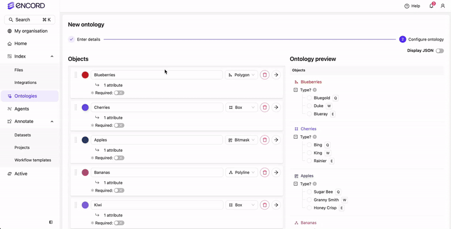Change the Cherries purple color swatch
The width and height of the screenshot is (451, 229).
coord(85,107)
